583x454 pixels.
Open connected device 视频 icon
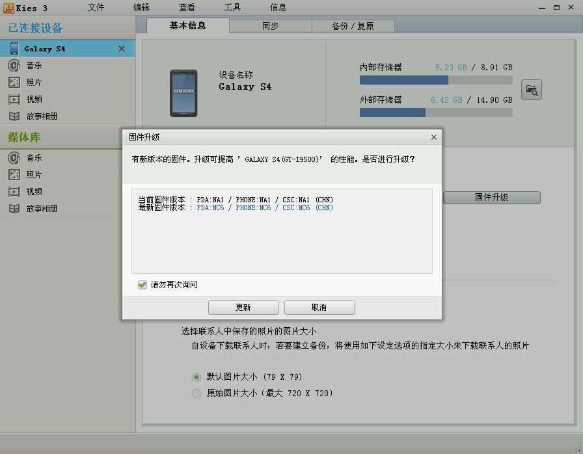14,100
